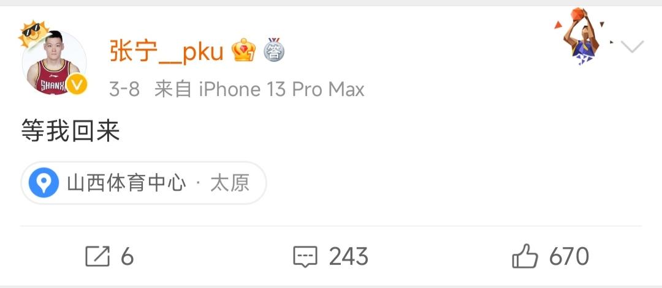662x288 pixels.
Task: Open the 张宁__pku username link
Action: [x=166, y=51]
